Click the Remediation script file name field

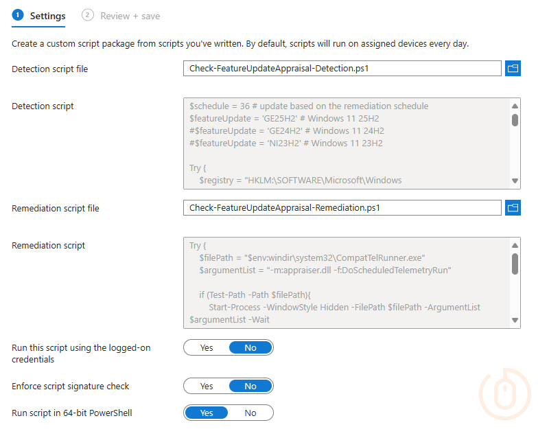pos(342,208)
